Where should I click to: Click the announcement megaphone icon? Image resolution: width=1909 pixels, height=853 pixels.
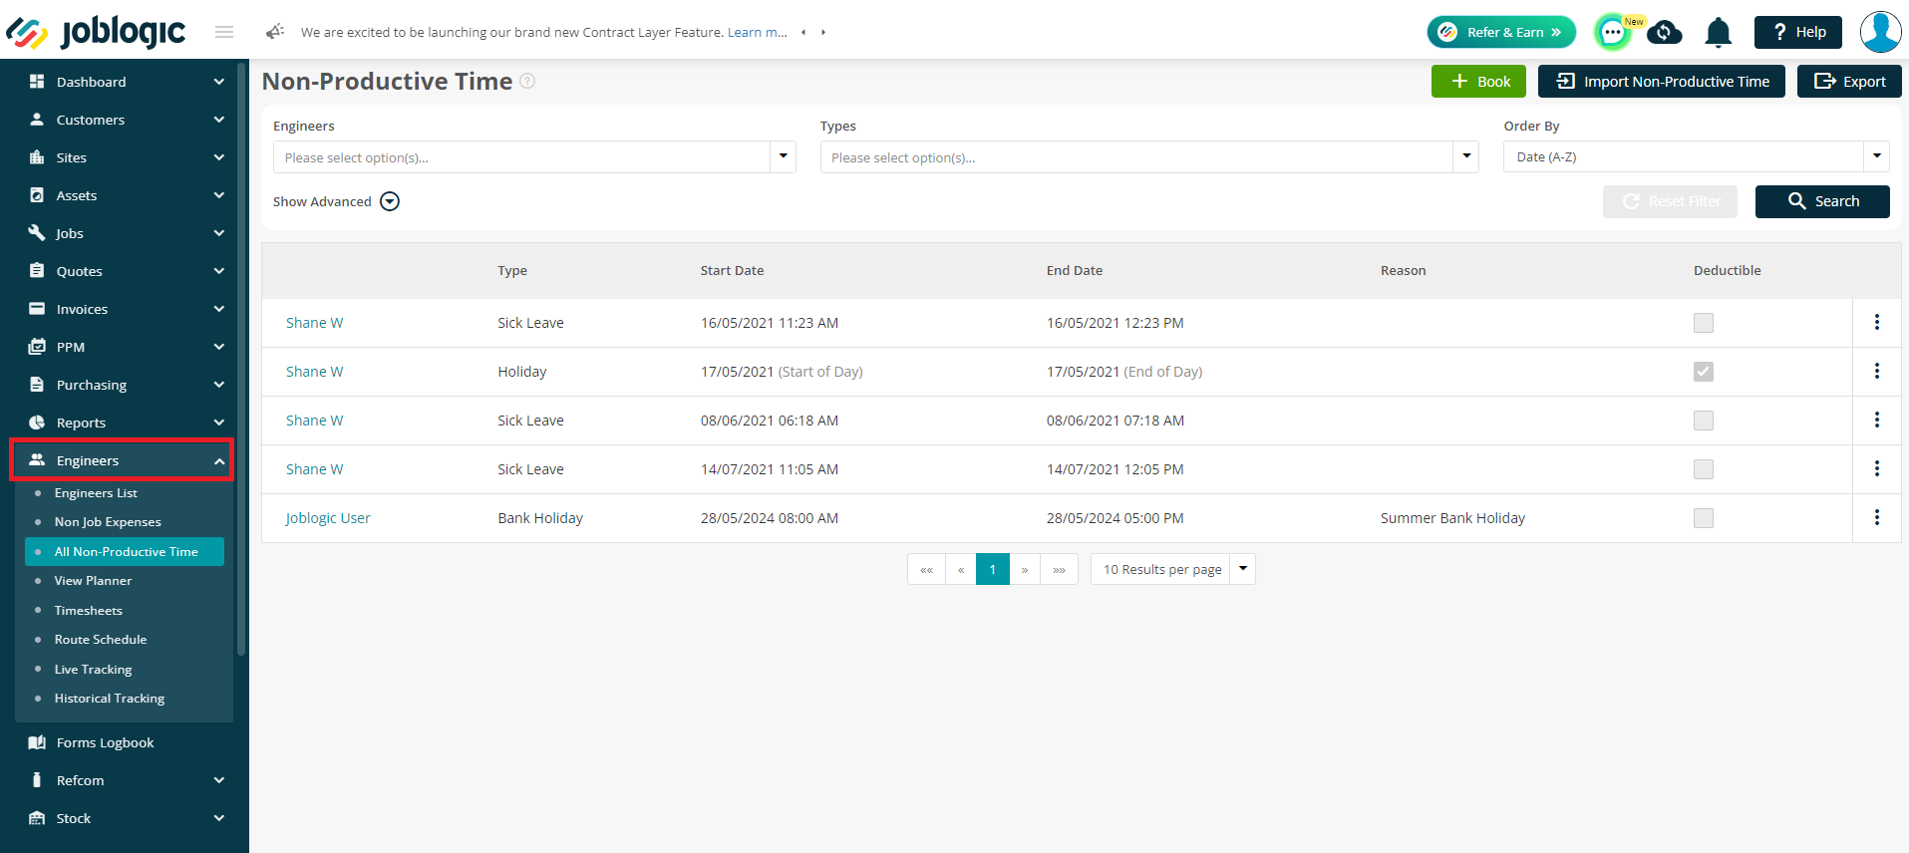click(x=275, y=32)
